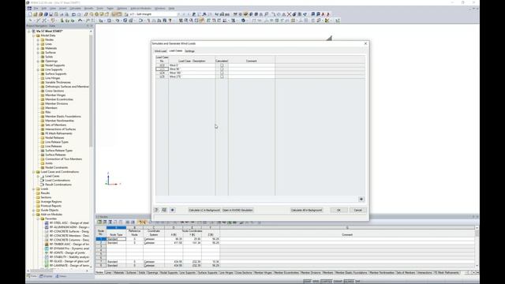This screenshot has width=505, height=284.
Task: Select the LC2 row number cell
Action: (x=162, y=65)
